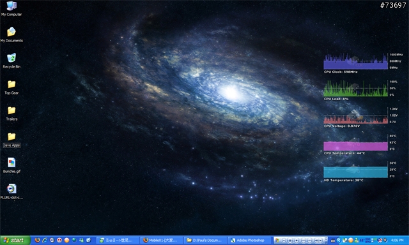Image resolution: width=409 pixels, height=245 pixels.
Task: Launch Internet Explorer from Quick Launch
Action: (45, 240)
